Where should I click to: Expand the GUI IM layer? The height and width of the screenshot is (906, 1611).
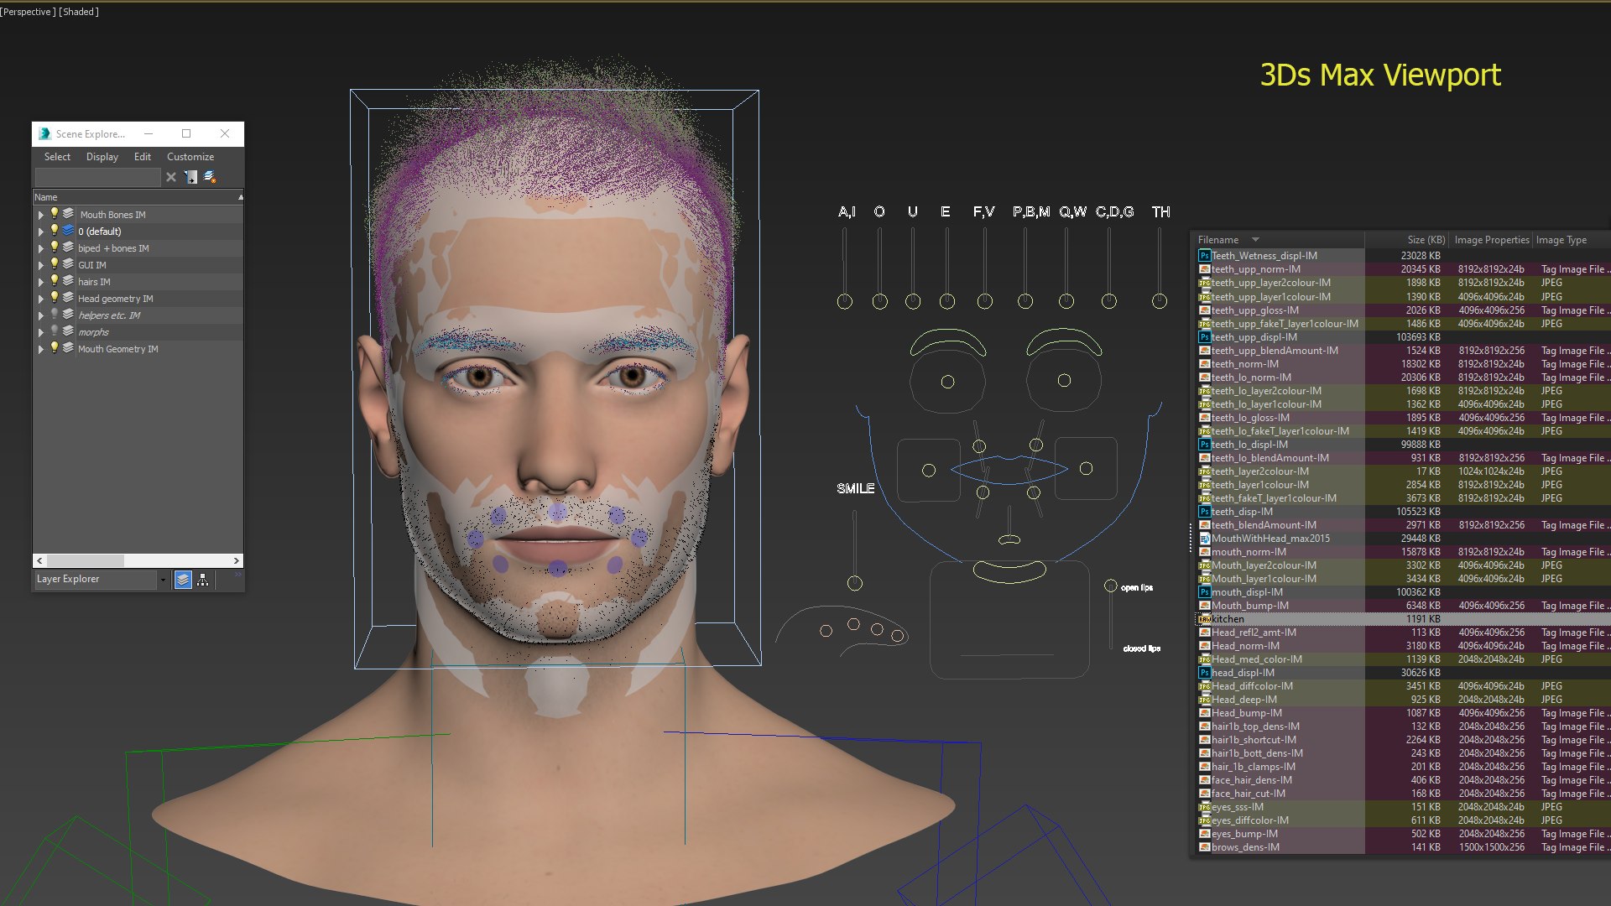point(40,265)
